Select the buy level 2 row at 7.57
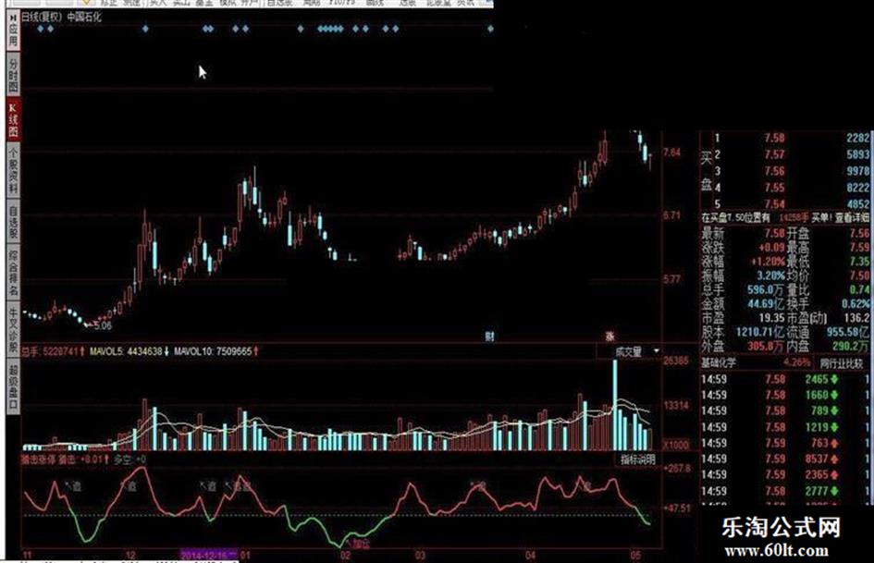Screen dimensions: 874x563 (x=792, y=154)
